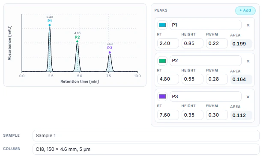Click the Absorbance (mAU) axis title
263x156 pixels.
tap(9, 43)
